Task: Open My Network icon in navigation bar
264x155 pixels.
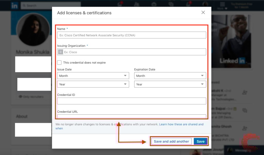Action: coord(137,4)
